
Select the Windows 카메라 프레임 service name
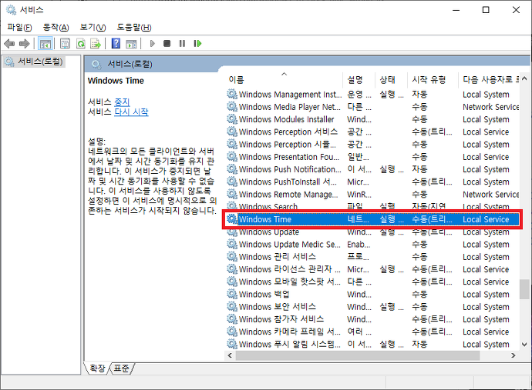pos(289,332)
